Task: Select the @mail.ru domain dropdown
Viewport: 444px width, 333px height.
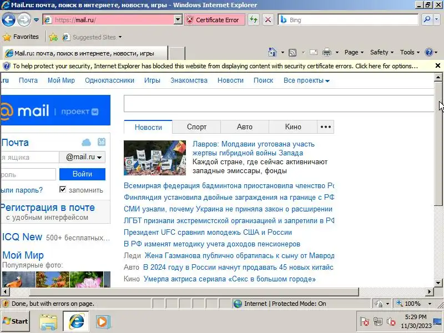Action: pos(82,157)
